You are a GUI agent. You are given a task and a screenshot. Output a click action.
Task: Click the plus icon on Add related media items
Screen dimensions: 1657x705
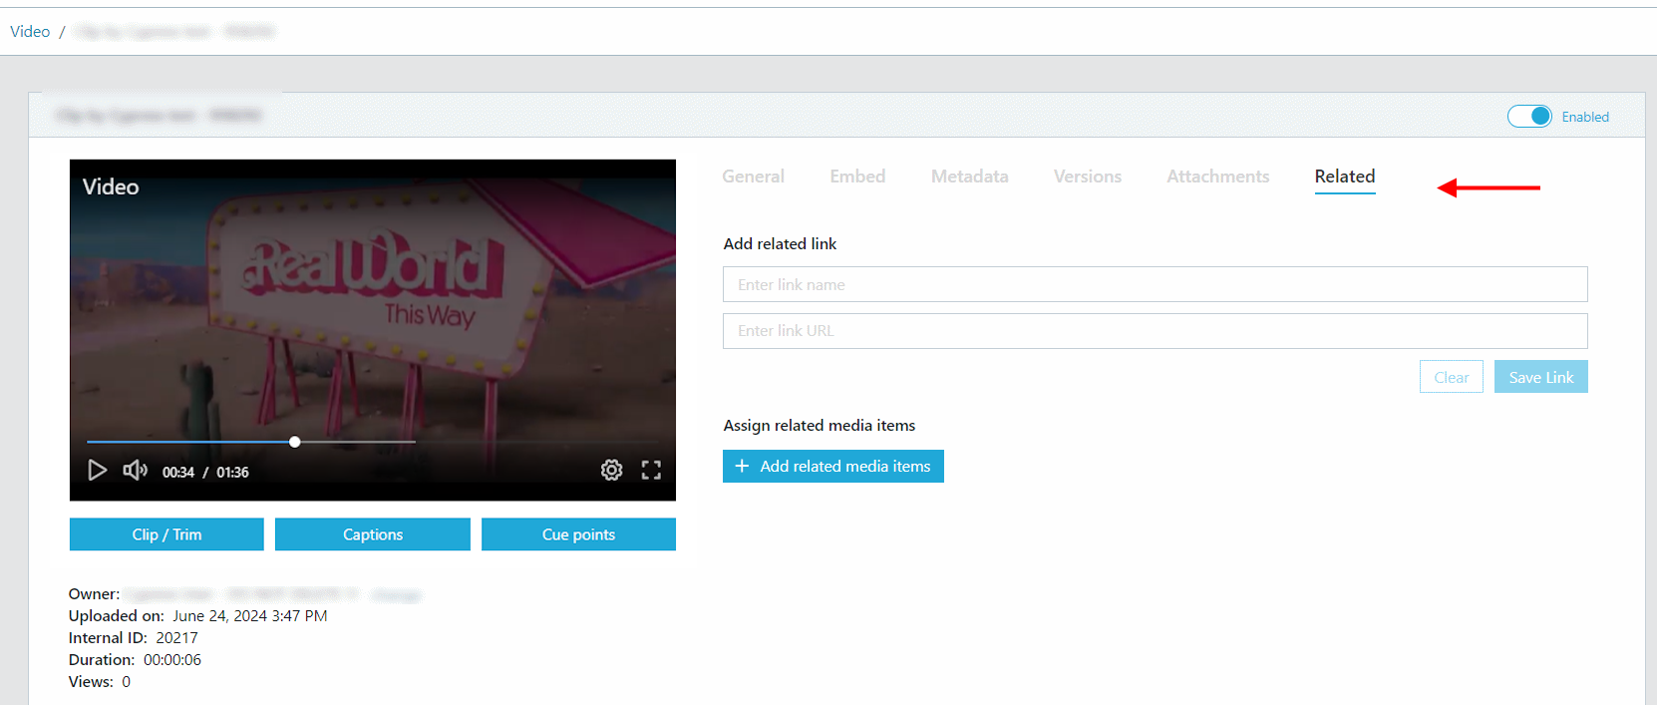click(742, 466)
